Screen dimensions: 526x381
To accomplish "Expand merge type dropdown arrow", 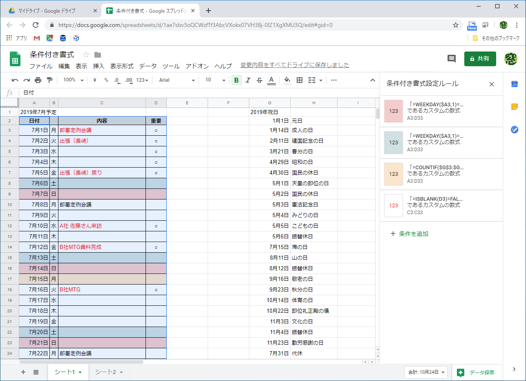I will click(321, 80).
